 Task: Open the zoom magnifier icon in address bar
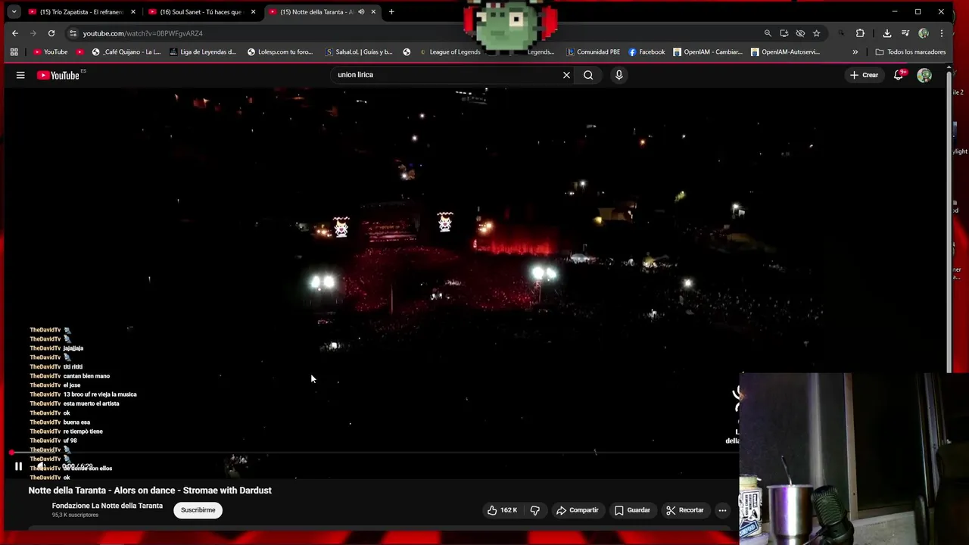[768, 33]
